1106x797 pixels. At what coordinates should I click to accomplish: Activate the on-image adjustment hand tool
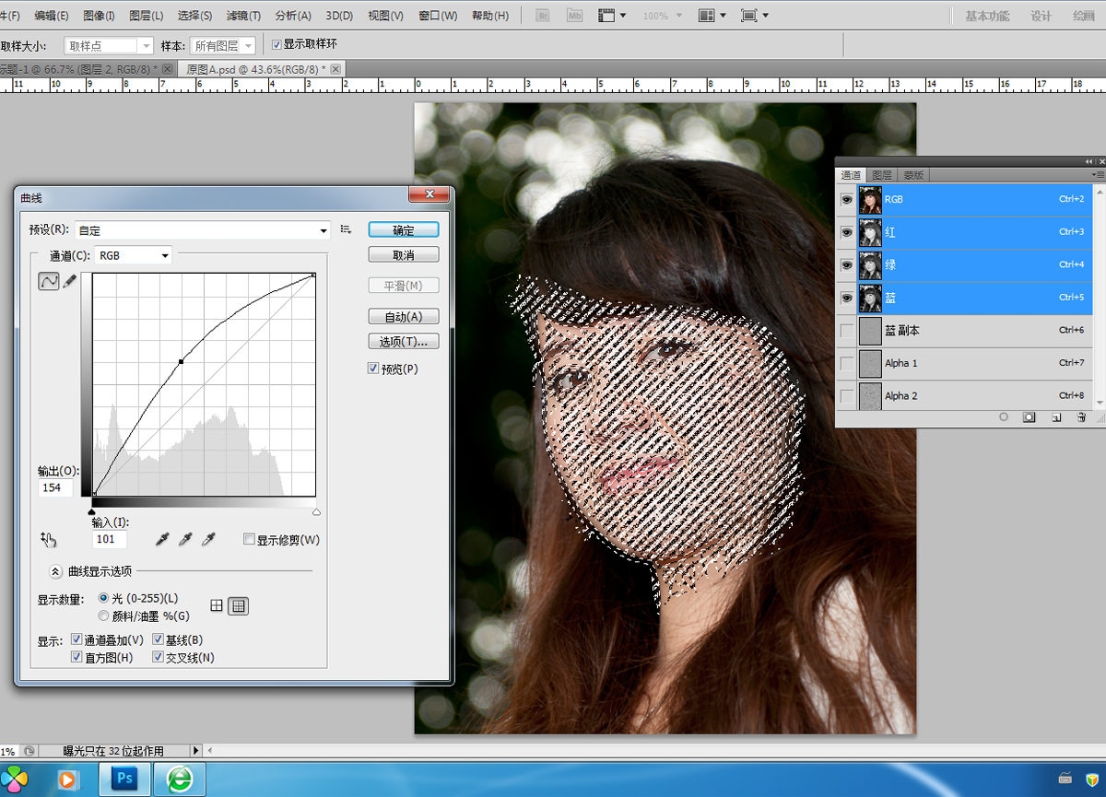50,540
